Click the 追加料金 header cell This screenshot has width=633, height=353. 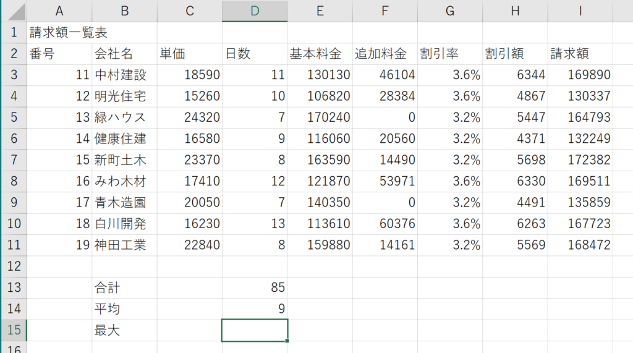[384, 54]
